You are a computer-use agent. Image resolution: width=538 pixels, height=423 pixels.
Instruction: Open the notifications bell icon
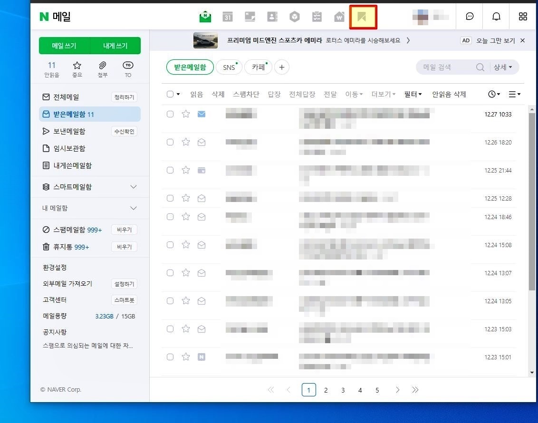(x=496, y=17)
